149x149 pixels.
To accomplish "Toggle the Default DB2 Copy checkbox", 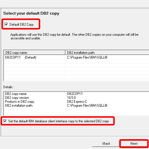I will [x=6, y=24].
